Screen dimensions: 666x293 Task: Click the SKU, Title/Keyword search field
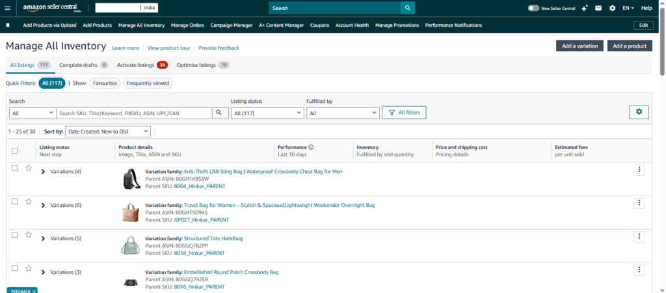click(x=134, y=113)
